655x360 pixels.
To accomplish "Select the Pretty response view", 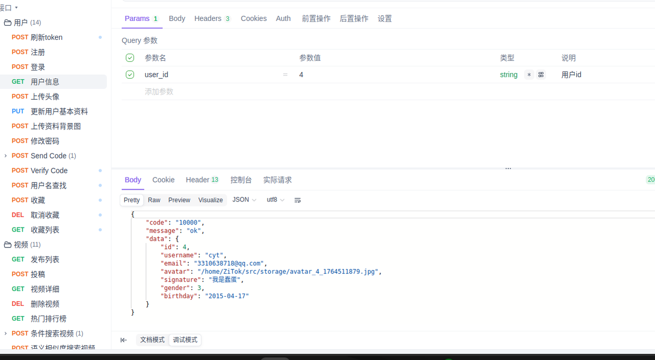I will click(132, 200).
